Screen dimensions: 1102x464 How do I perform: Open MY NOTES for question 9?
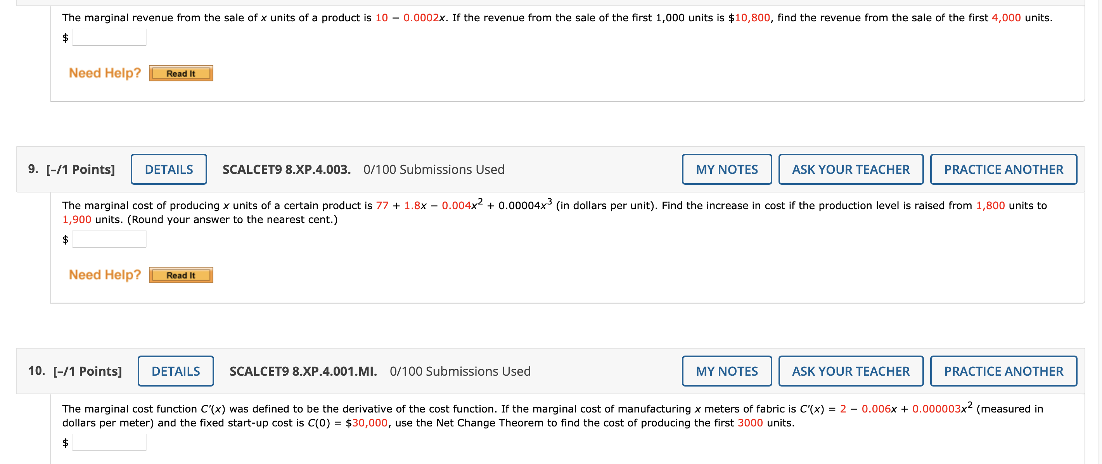[x=727, y=170]
